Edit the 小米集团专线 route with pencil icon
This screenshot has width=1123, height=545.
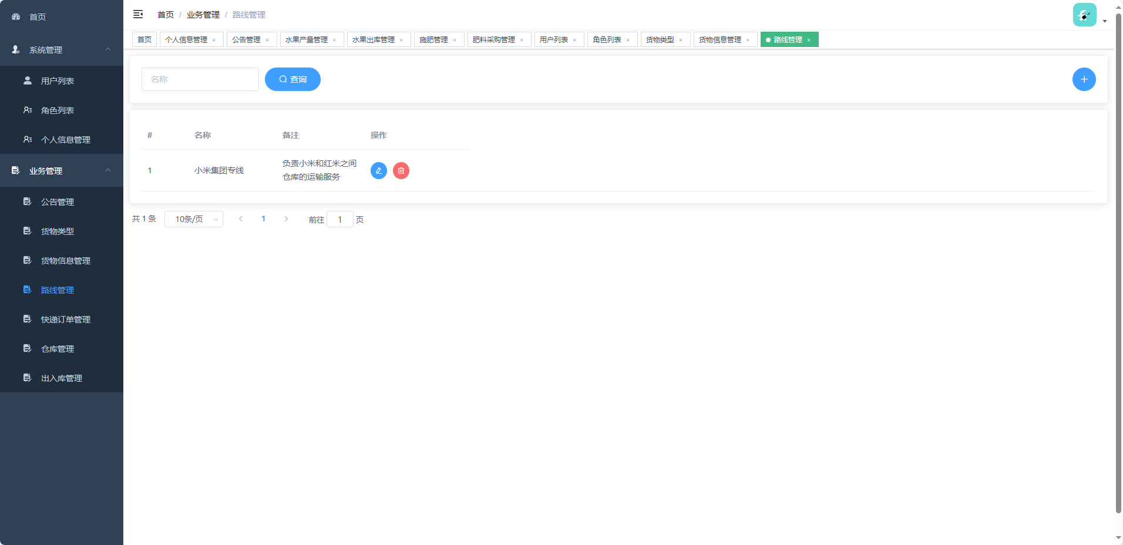coord(378,171)
